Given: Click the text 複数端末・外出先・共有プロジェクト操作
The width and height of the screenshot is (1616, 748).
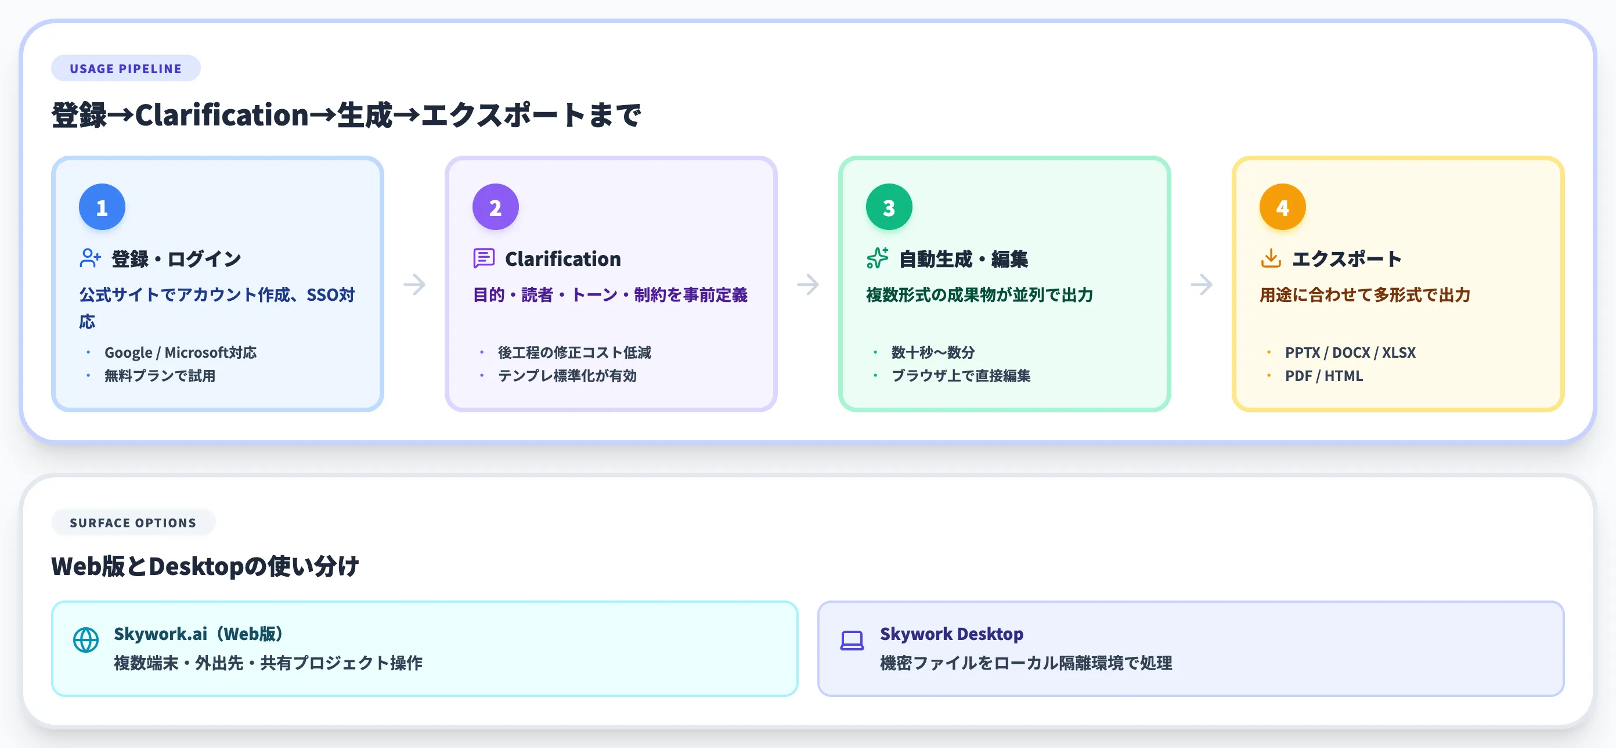Looking at the screenshot, I should tap(268, 663).
